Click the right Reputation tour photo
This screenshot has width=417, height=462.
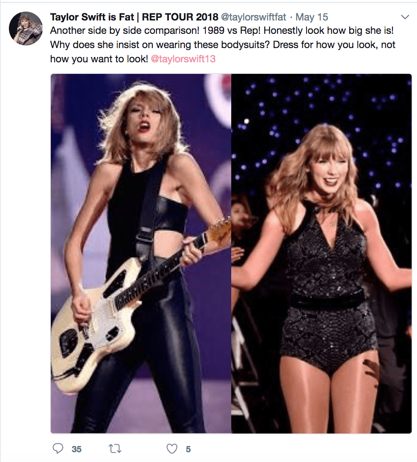[x=321, y=254]
